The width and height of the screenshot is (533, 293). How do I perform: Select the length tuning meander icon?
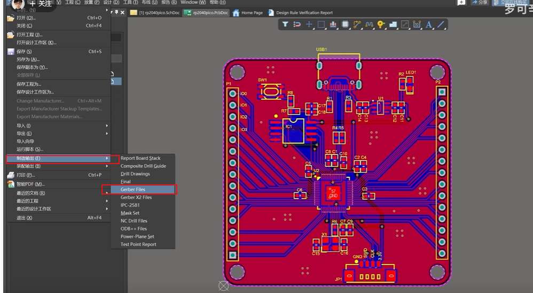click(x=369, y=25)
